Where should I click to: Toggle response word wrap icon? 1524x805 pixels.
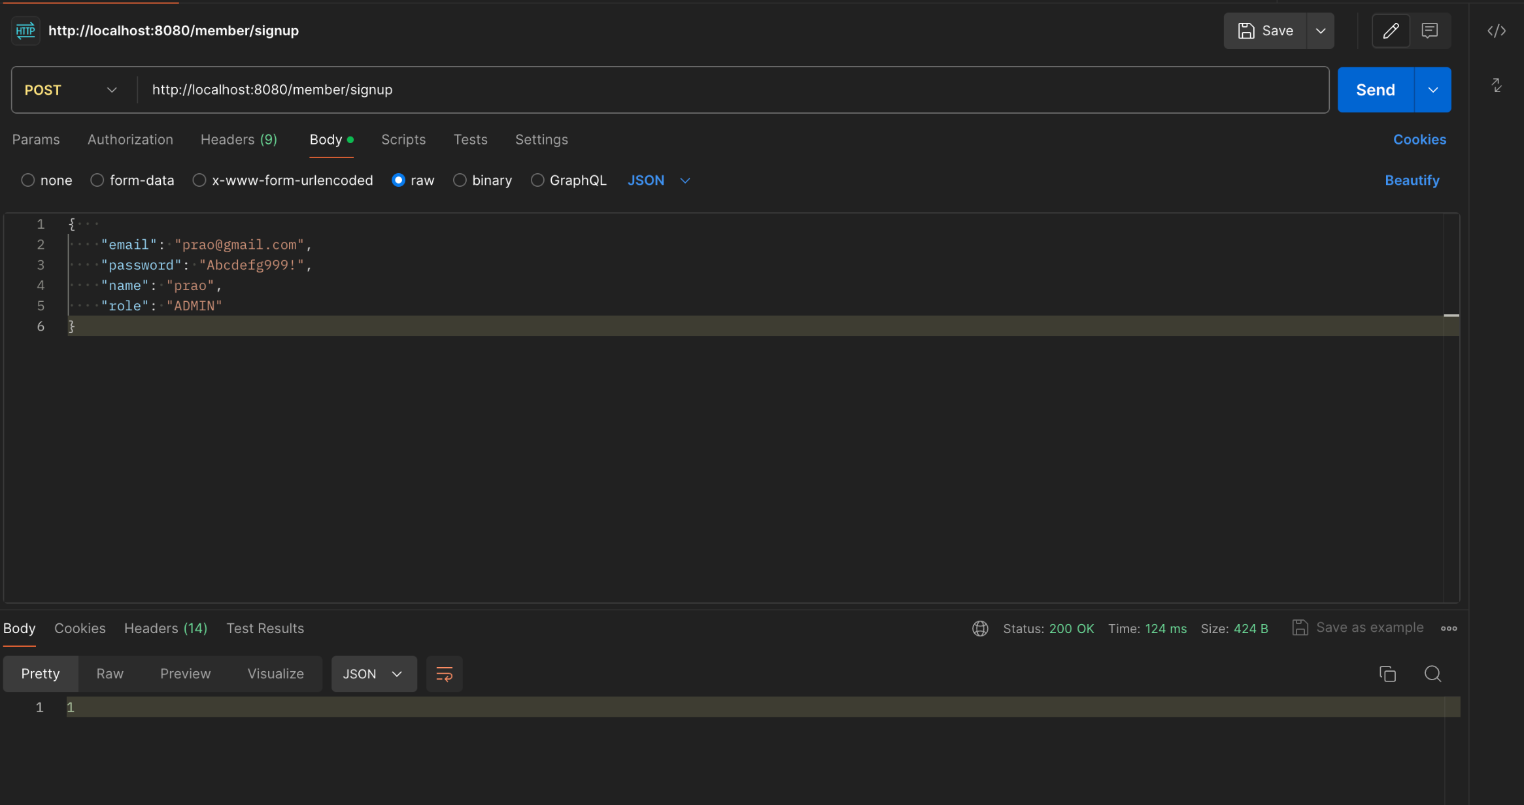point(444,674)
